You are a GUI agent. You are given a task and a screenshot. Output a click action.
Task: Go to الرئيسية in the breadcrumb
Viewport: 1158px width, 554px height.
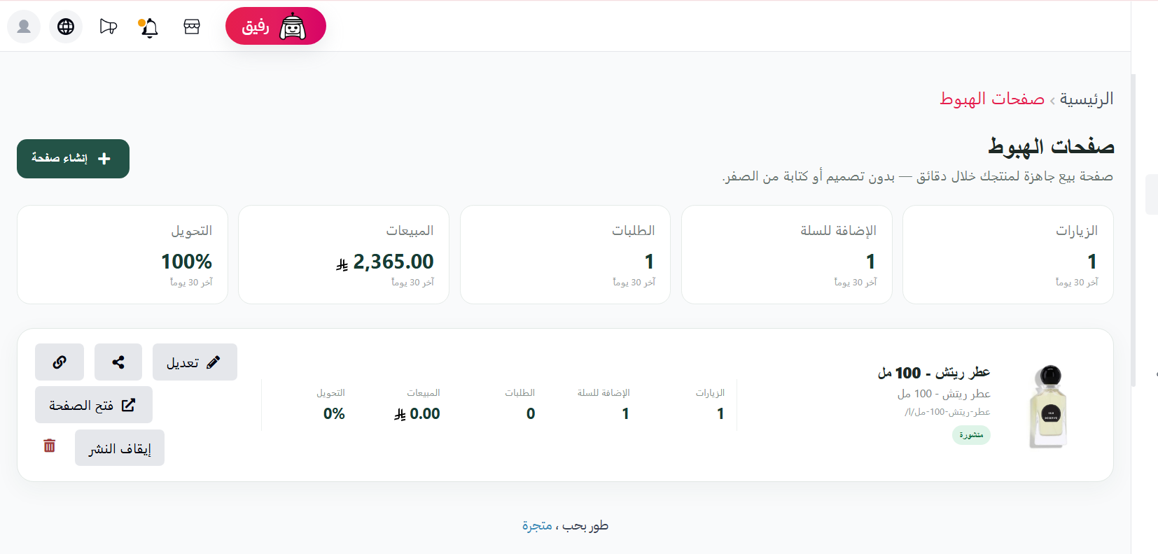tap(1086, 99)
